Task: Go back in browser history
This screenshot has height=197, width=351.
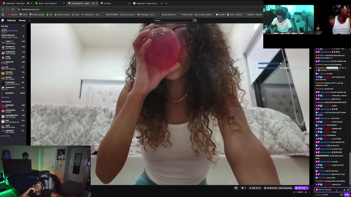Action: [3, 9]
